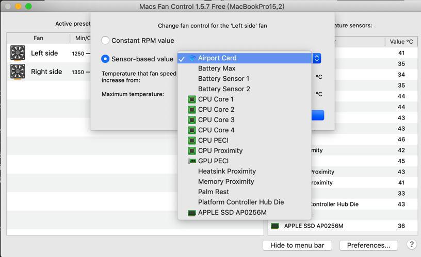Click the sensor dropdown arrow button

(x=317, y=58)
